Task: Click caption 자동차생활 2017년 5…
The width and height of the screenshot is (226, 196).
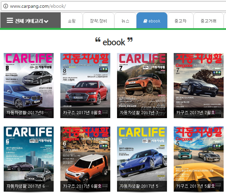Action: point(141,186)
